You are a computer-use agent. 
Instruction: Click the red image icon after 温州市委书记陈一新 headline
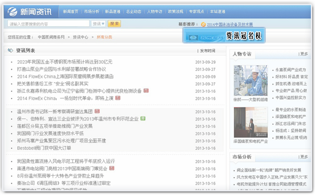click(x=97, y=111)
